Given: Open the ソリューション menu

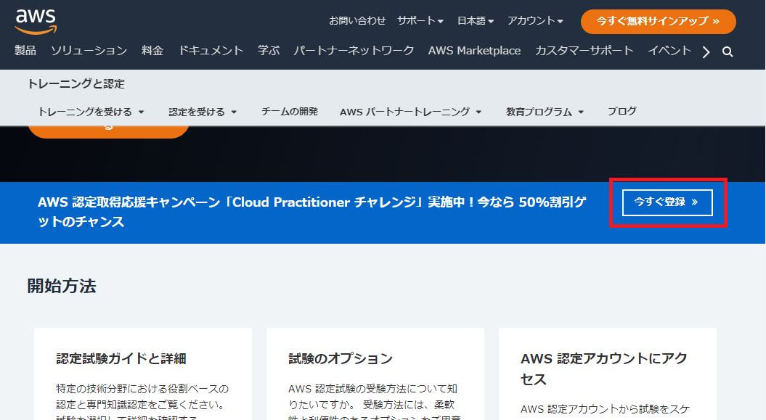Looking at the screenshot, I should click(89, 51).
